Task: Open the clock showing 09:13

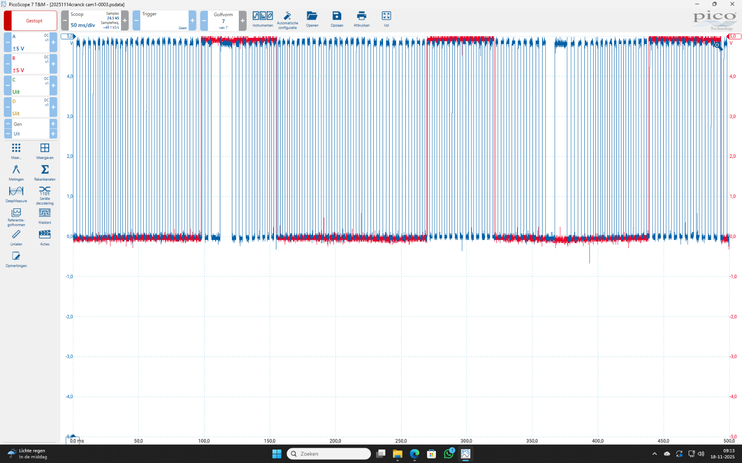Action: click(723, 454)
